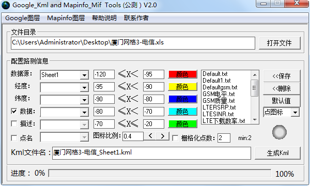Enable the 描述 checkbox

(x=14, y=123)
